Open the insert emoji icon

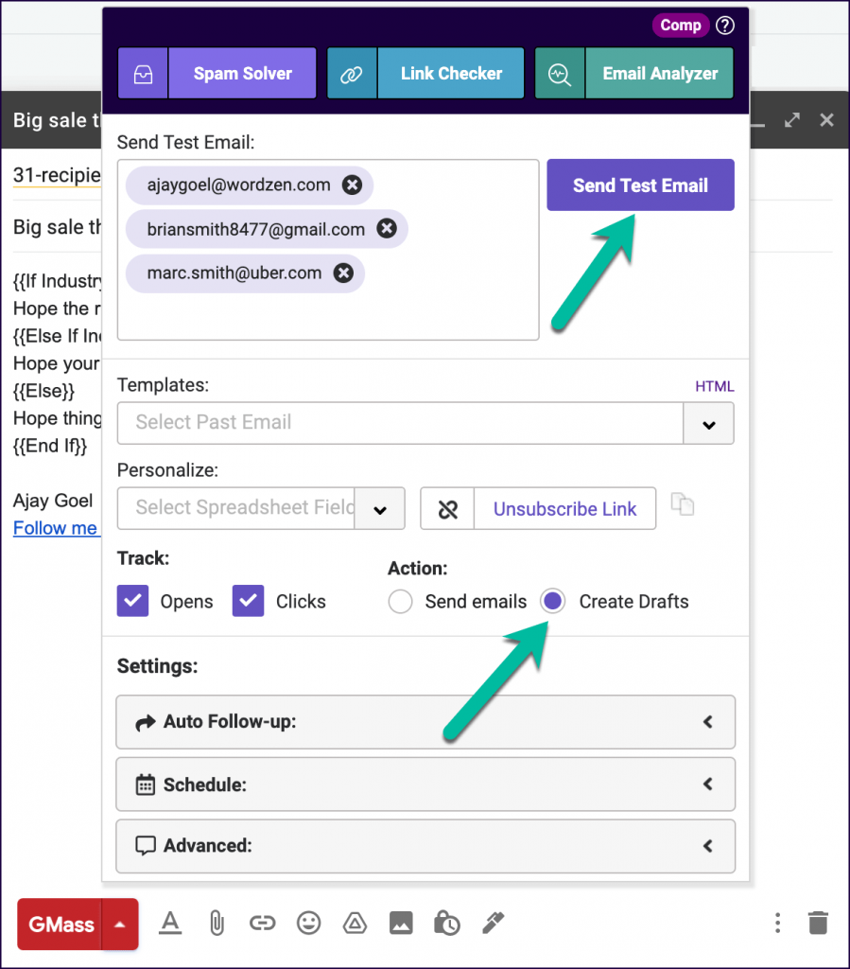308,923
